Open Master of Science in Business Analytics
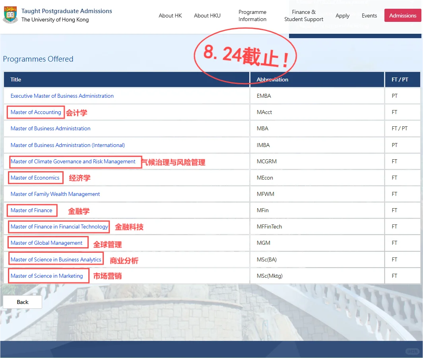This screenshot has height=358, width=423. (56, 259)
